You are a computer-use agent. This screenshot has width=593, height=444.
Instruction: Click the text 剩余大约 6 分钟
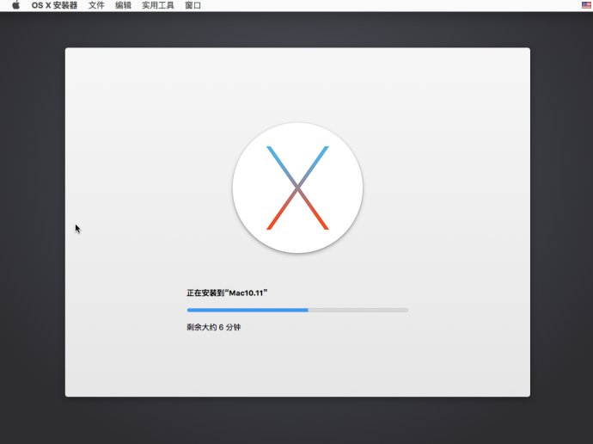pos(213,327)
